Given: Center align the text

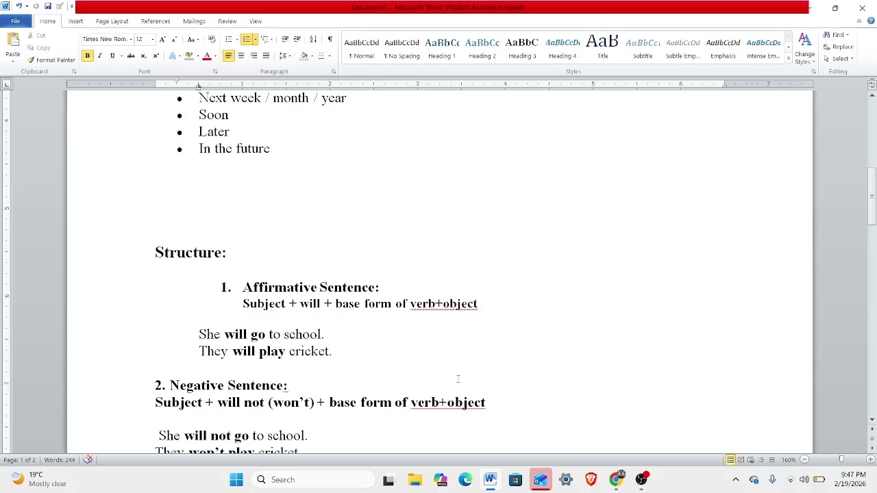Looking at the screenshot, I should [x=241, y=55].
